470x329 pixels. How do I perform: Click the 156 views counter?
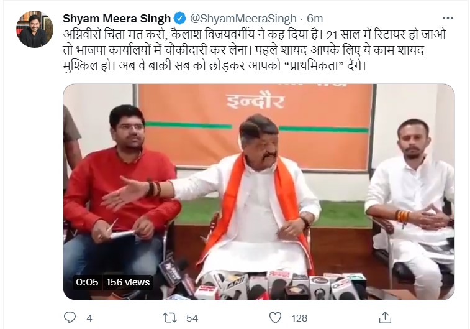[128, 282]
